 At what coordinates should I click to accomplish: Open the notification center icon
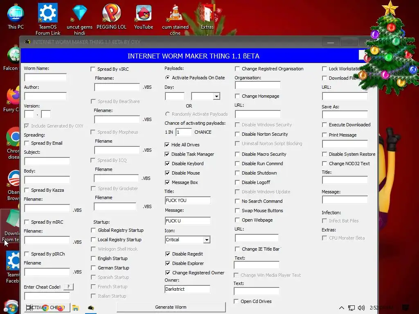coord(405,308)
